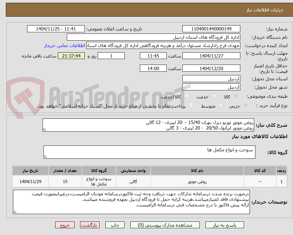The height and width of the screenshot is (235, 293).
Task: Select the خدمت radio button
Action: (214, 96)
